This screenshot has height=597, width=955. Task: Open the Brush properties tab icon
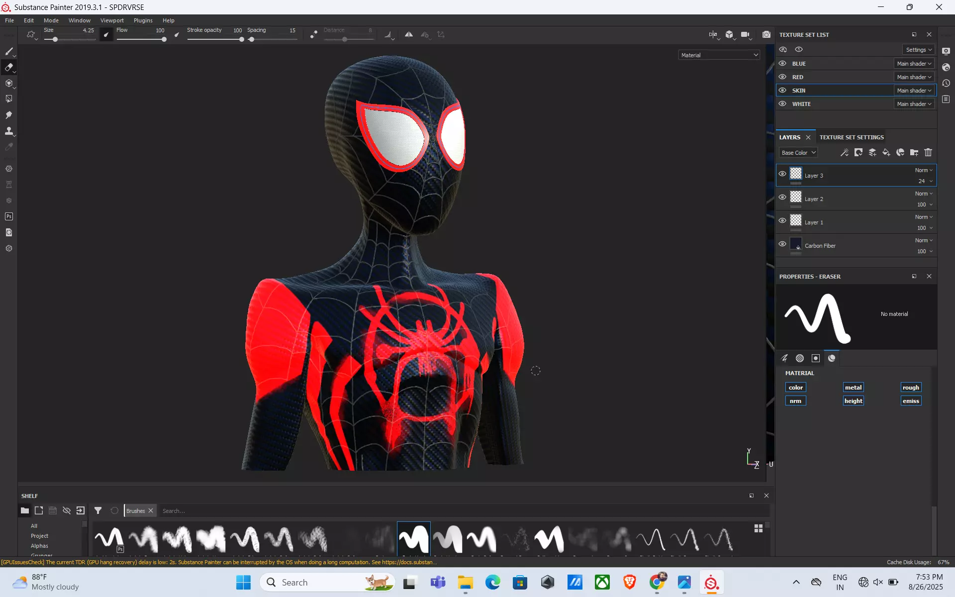785,358
